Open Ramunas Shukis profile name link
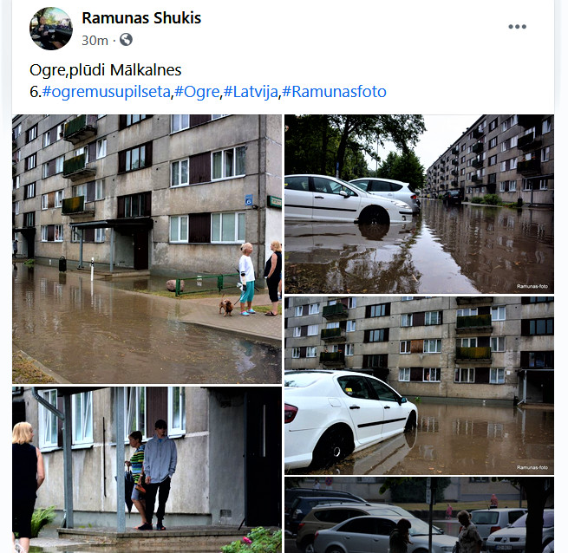Screen dimensions: 568x553 pyautogui.click(x=141, y=17)
